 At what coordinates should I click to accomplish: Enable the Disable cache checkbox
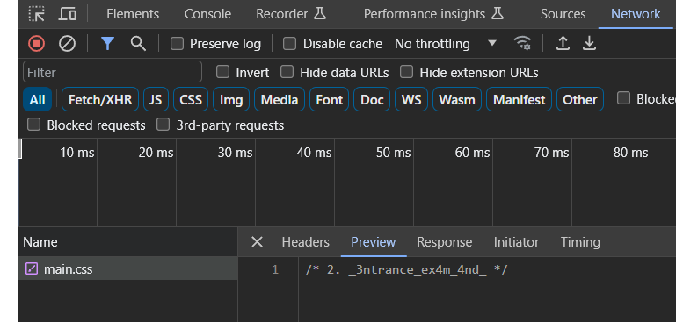289,44
